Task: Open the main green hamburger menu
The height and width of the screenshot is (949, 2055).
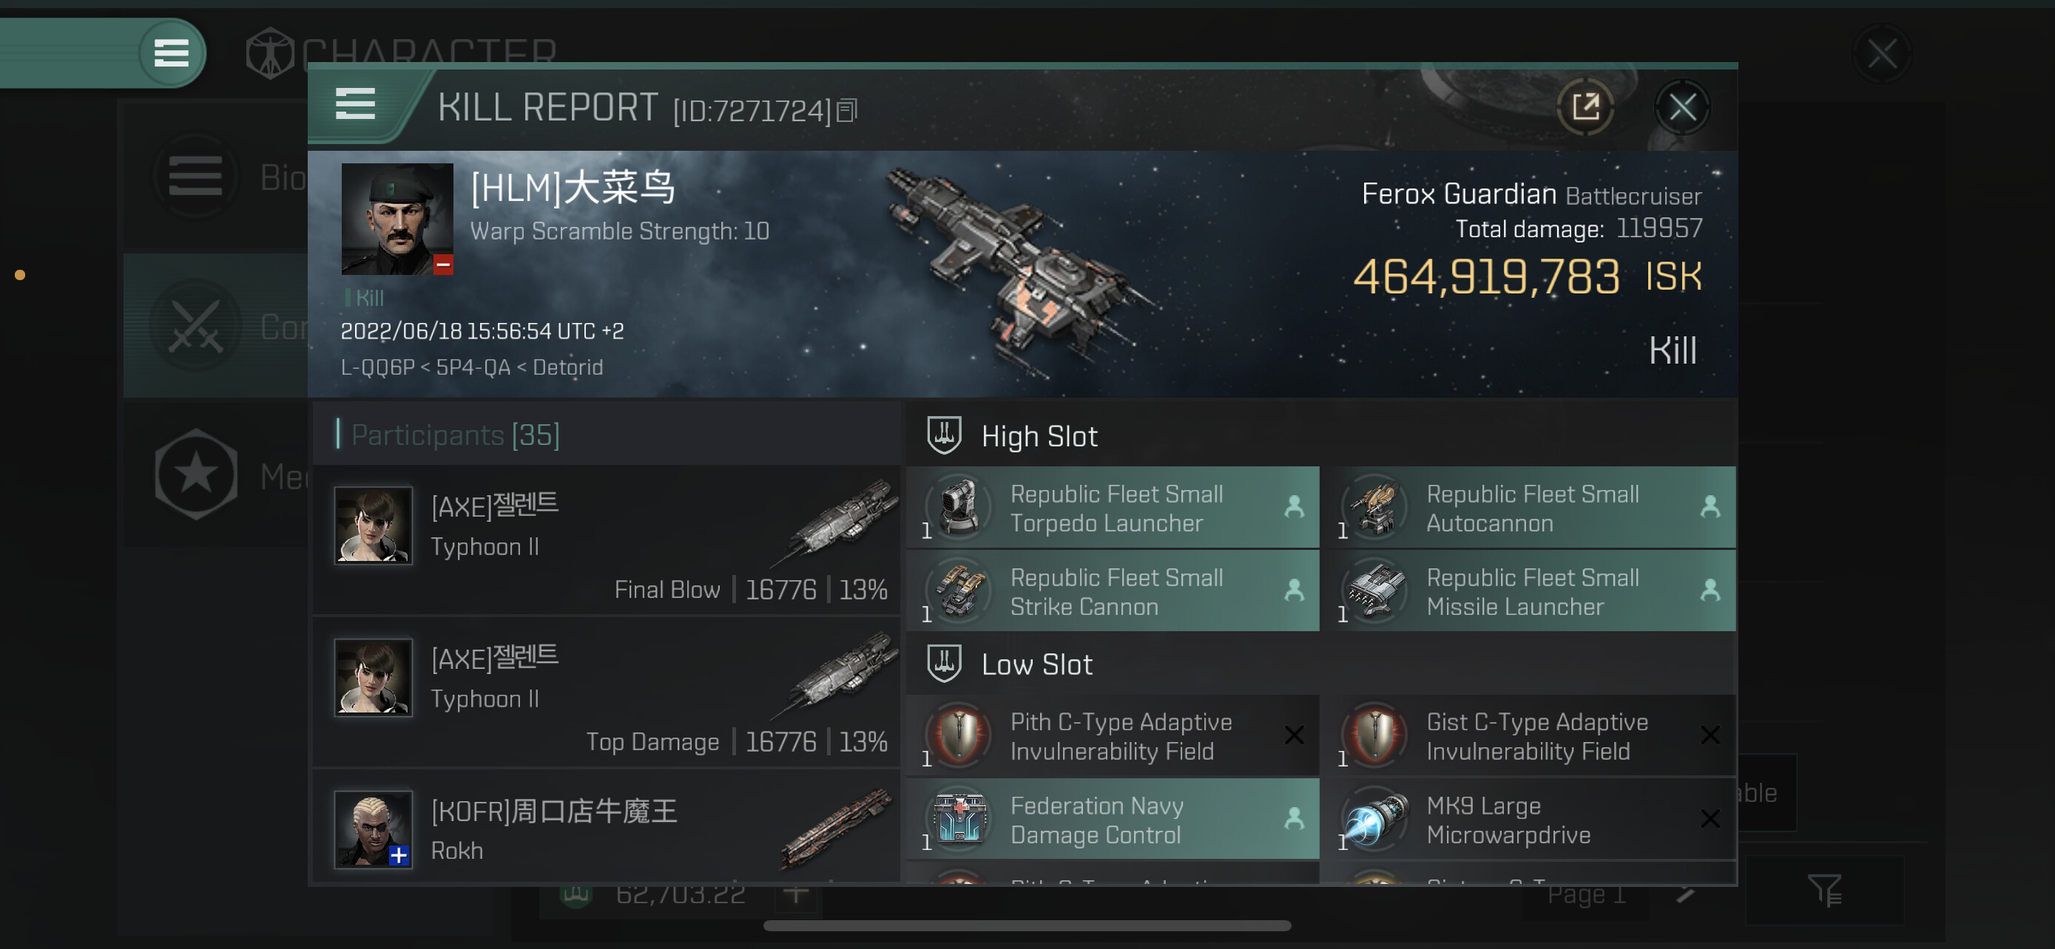Action: [171, 52]
